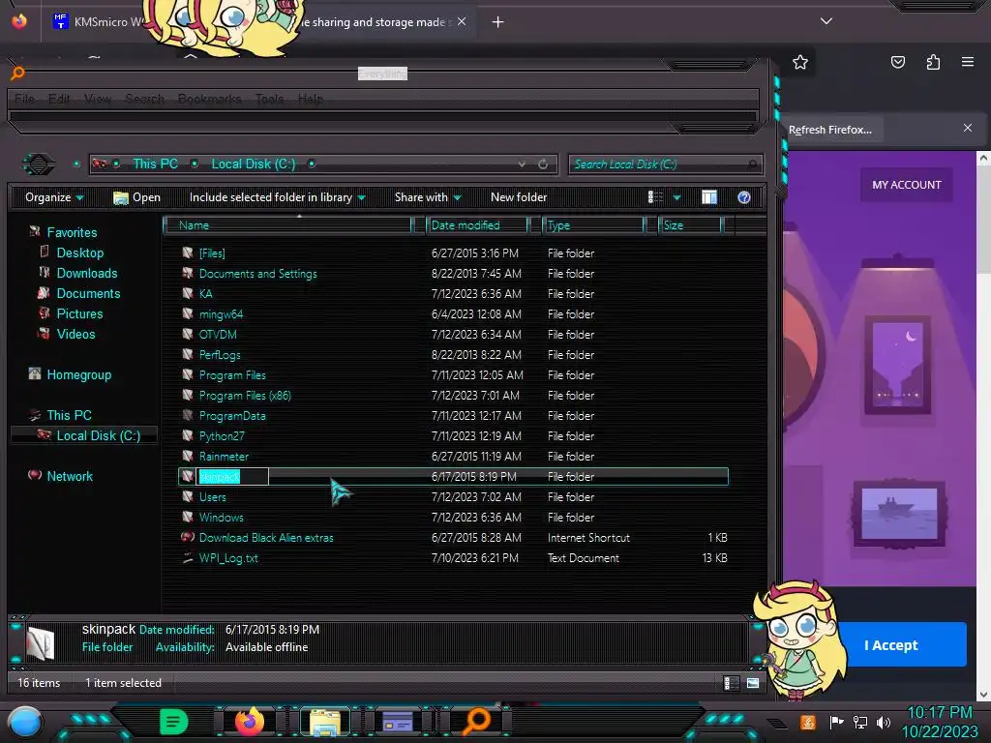The width and height of the screenshot is (991, 743).
Task: Open the Share with dropdown
Action: click(x=428, y=197)
